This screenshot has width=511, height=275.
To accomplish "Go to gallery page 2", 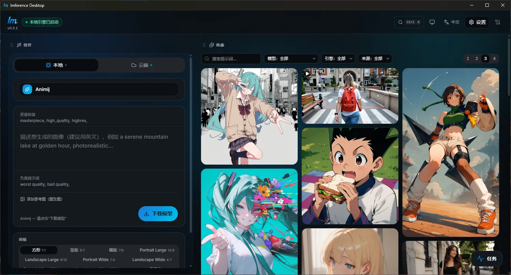I will pos(477,59).
